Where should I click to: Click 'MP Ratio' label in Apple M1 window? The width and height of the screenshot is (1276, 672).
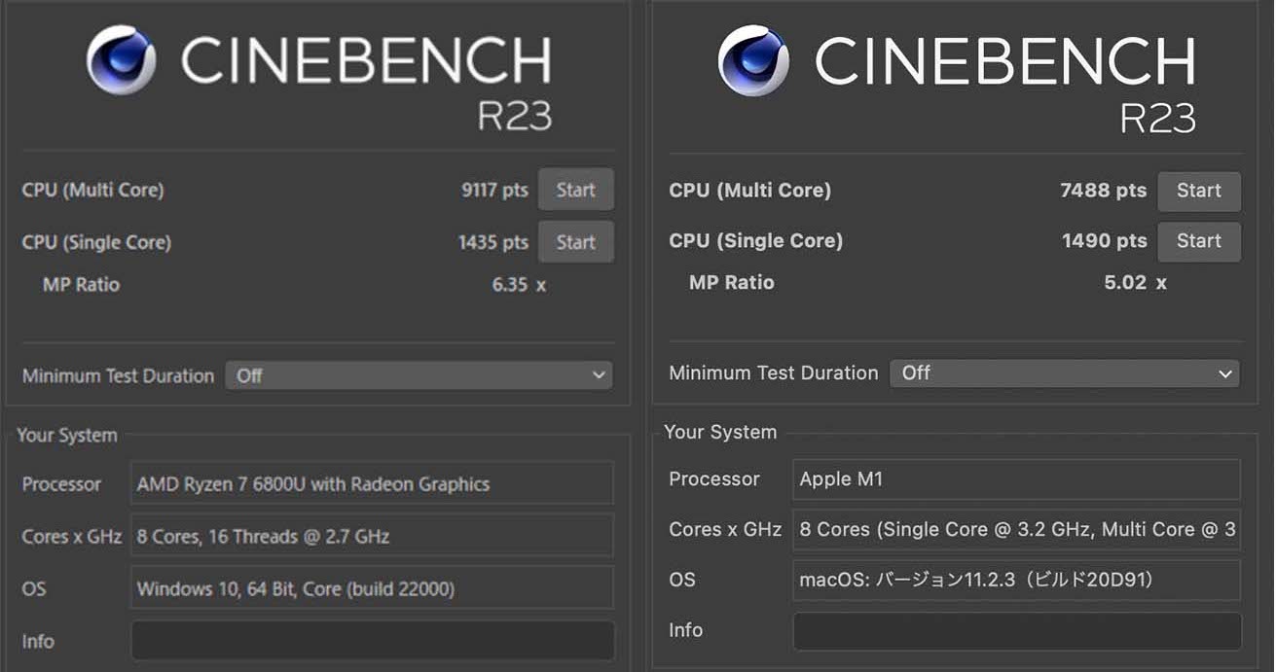tap(731, 283)
